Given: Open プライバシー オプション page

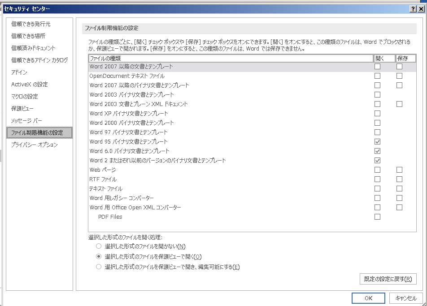Looking at the screenshot, I should click(35, 144).
